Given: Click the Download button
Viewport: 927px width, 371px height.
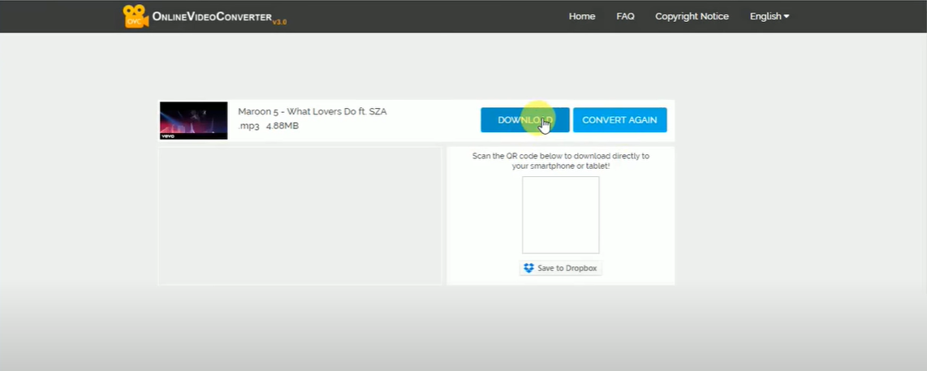Looking at the screenshot, I should 525,120.
